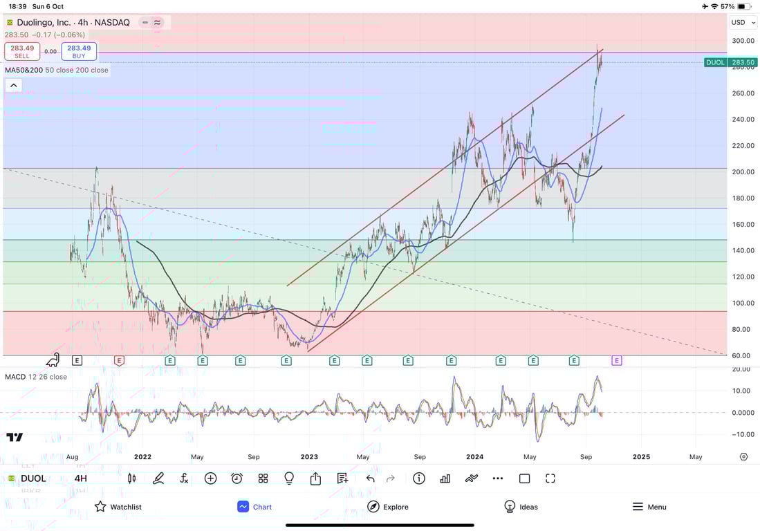Screen dimensions: 760x531
Task: Tap the 0.00 spread value
Action: 50,51
